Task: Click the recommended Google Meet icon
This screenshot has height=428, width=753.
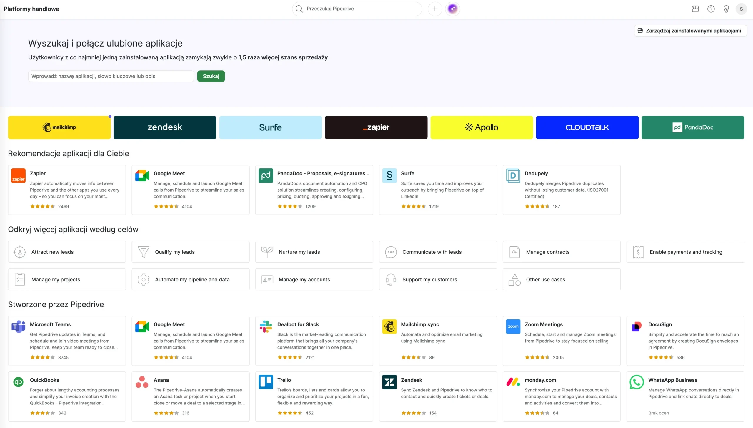Action: [x=142, y=176]
